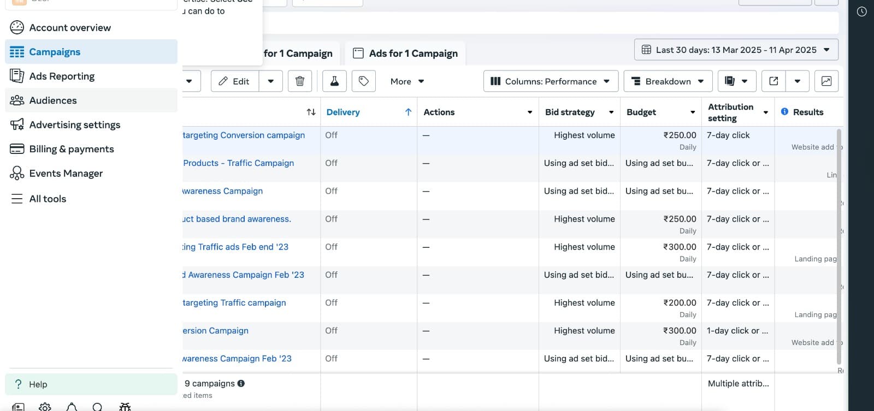Click the All tools hamburger icon
The image size is (874, 411).
click(x=17, y=199)
